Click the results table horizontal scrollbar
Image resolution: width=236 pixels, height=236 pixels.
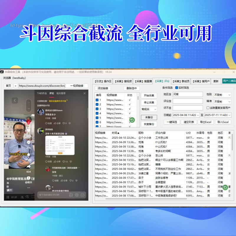point(146,199)
